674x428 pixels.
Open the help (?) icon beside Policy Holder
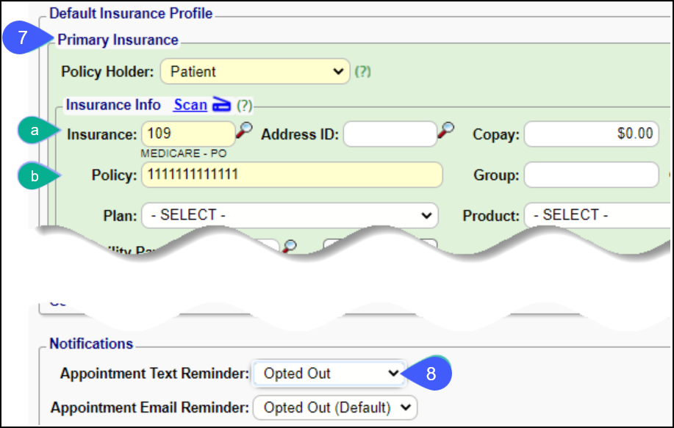[362, 72]
